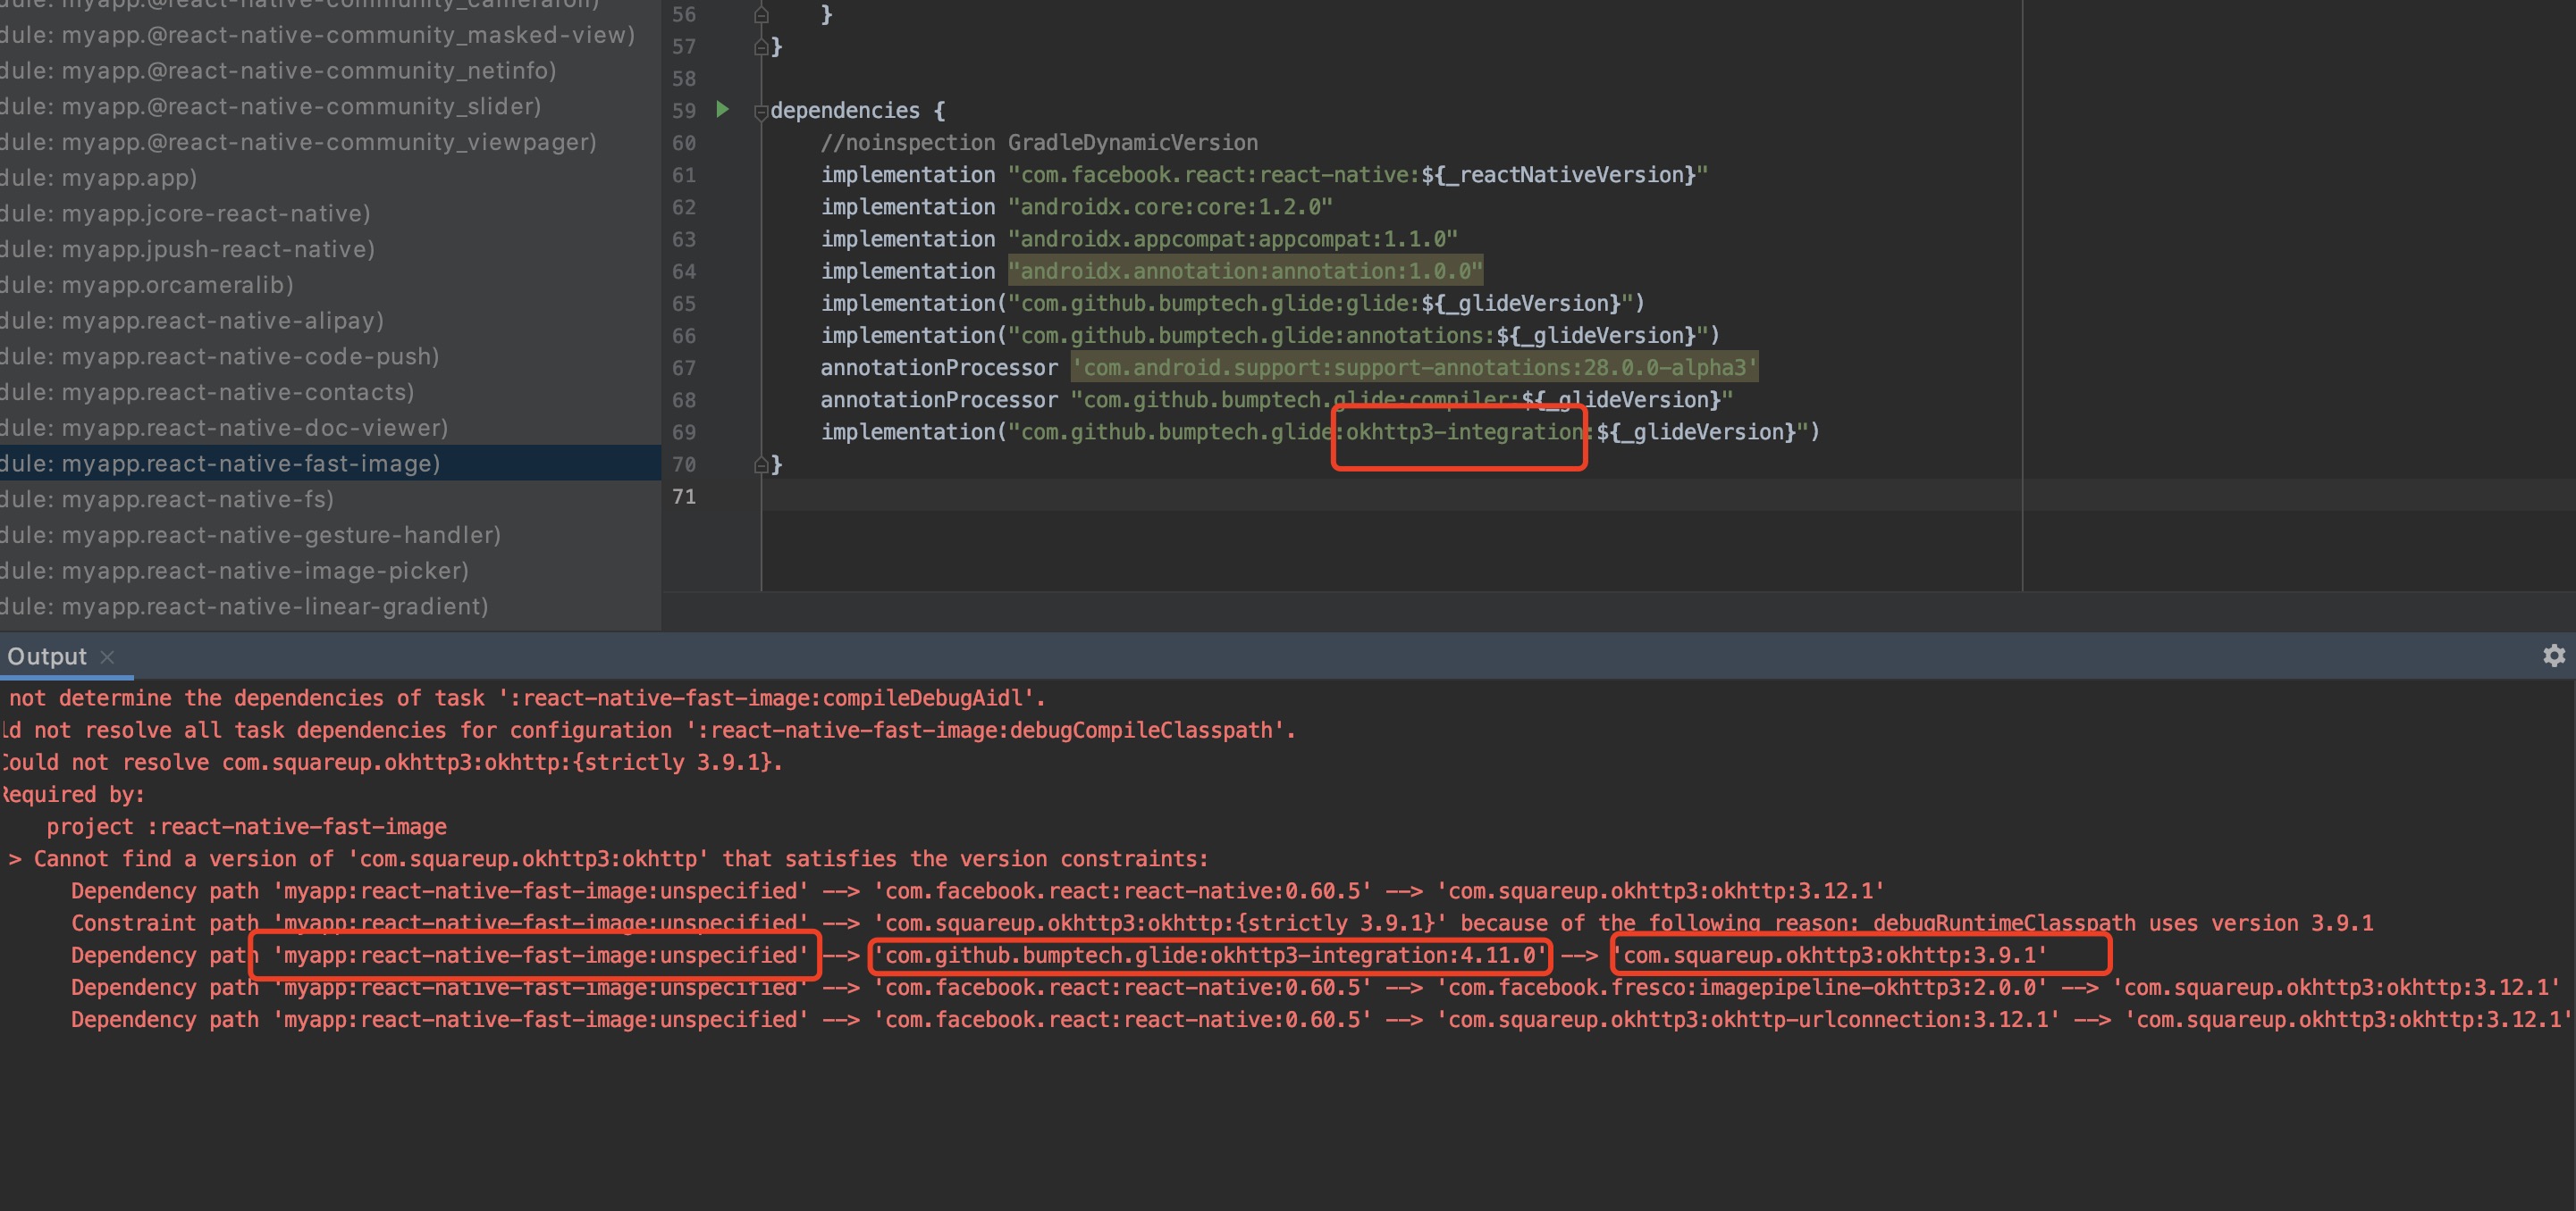The image size is (2576, 1211).
Task: Select myapp.orcameralib module entry
Action: coord(177,285)
